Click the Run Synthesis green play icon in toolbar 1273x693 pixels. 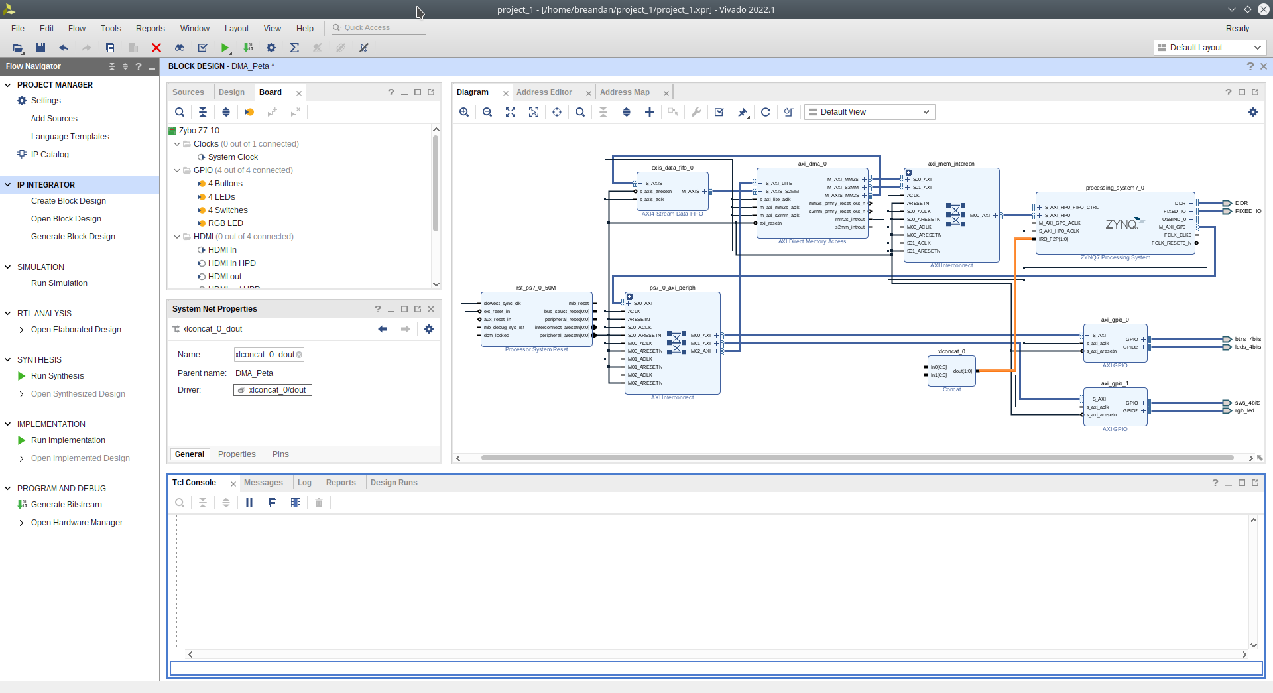tap(225, 48)
